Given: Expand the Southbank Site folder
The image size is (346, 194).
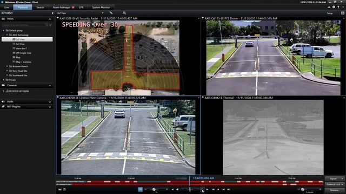Looking at the screenshot, I should [7, 75].
